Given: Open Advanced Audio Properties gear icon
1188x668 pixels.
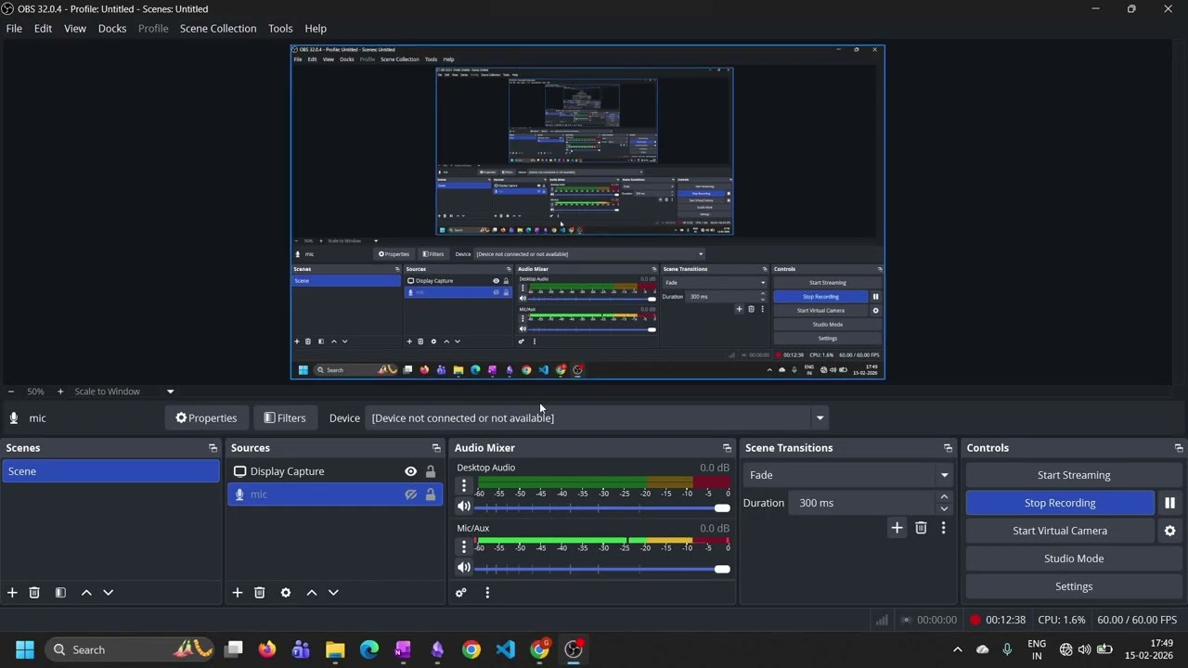Looking at the screenshot, I should coord(461,593).
